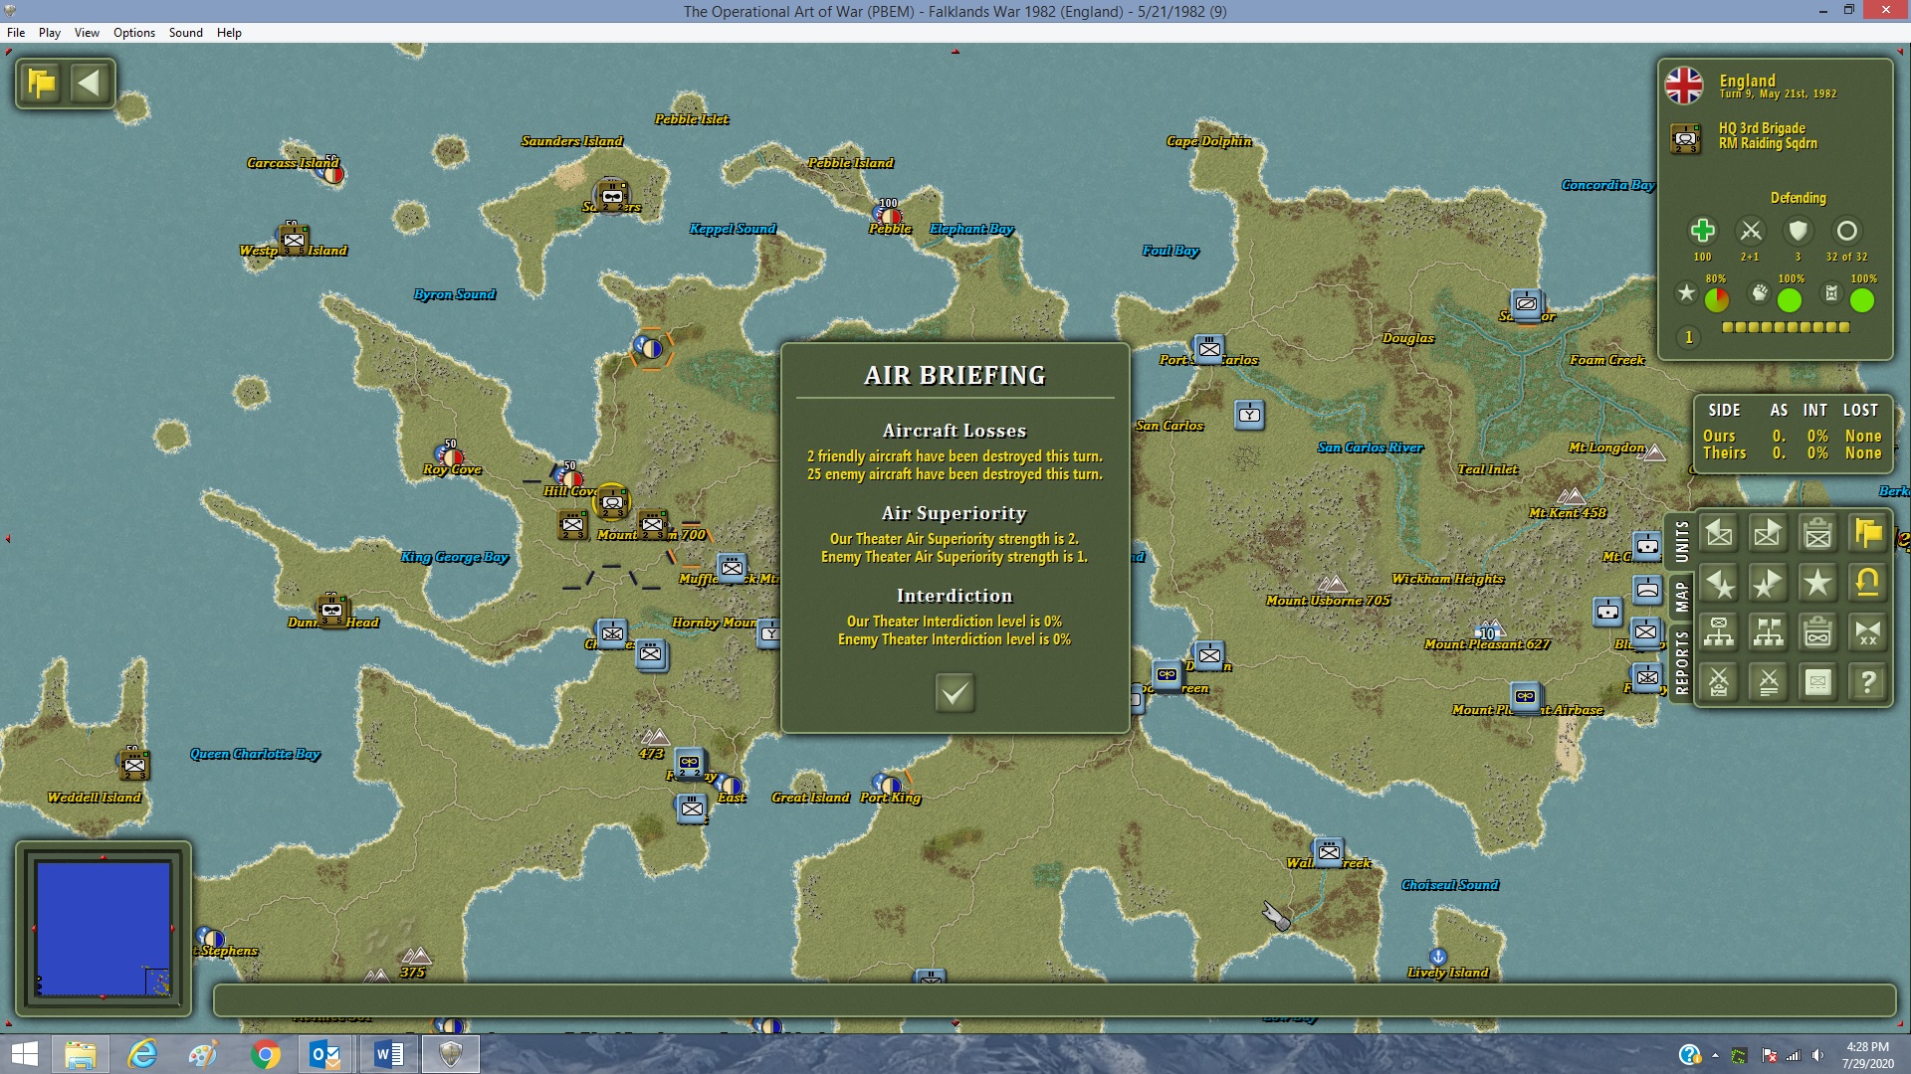Confirm the Air Briefing with the checkmark button
The width and height of the screenshot is (1911, 1074).
[x=955, y=693]
